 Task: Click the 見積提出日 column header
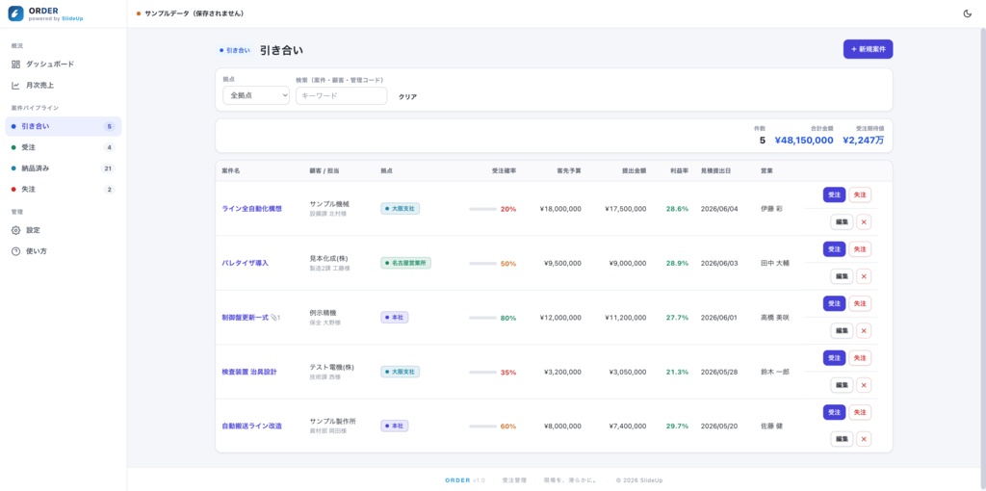click(x=715, y=171)
